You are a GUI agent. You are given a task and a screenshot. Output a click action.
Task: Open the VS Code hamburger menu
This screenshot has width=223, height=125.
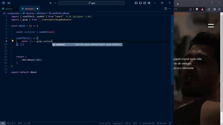9,3
